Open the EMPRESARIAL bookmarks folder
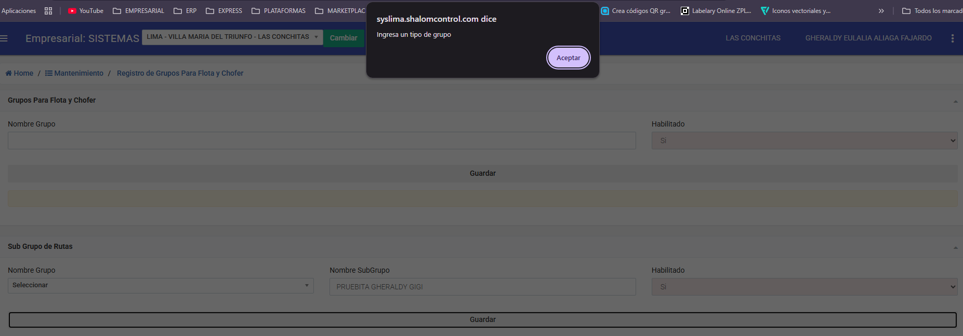Image resolution: width=963 pixels, height=336 pixels. click(138, 11)
